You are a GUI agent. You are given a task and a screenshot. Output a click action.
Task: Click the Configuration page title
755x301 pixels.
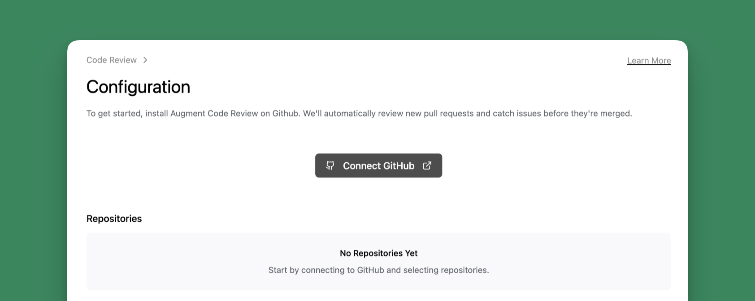click(138, 86)
